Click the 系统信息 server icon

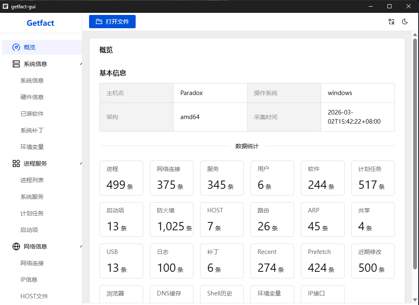pyautogui.click(x=16, y=64)
